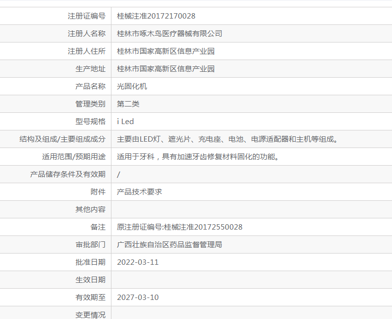Click the 备注 label
This screenshot has height=319, width=392.
pyautogui.click(x=98, y=227)
